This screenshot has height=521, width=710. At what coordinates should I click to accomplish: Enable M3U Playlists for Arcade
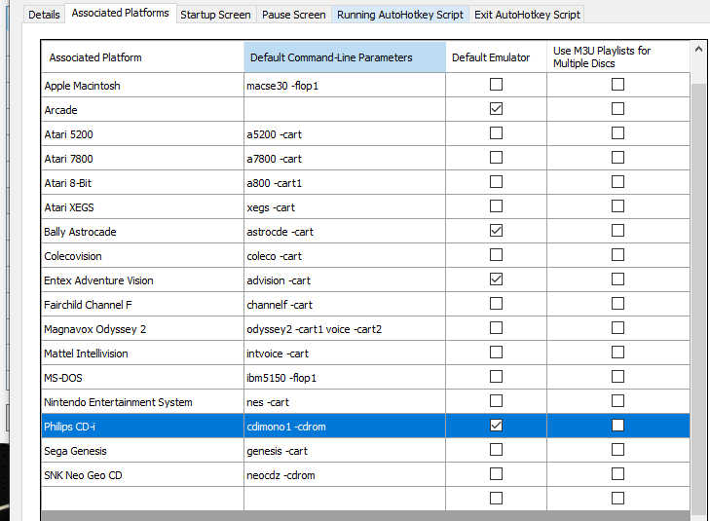(x=618, y=109)
